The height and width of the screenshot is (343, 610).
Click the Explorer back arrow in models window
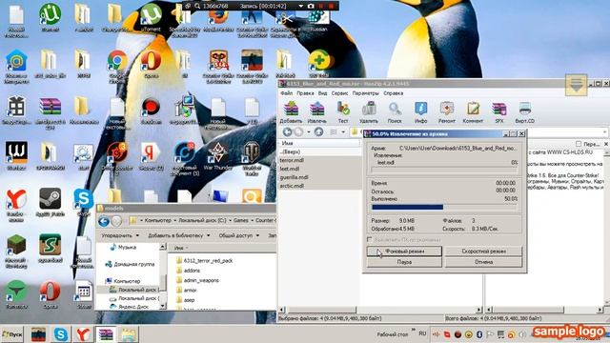pyautogui.click(x=104, y=222)
